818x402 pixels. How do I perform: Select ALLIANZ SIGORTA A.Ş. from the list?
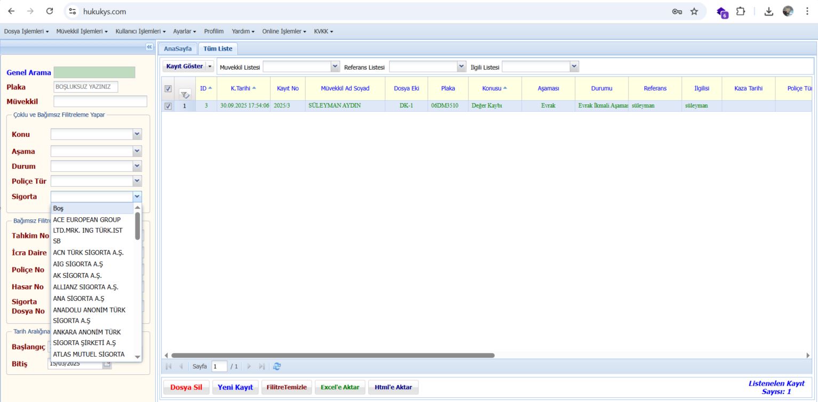(85, 287)
